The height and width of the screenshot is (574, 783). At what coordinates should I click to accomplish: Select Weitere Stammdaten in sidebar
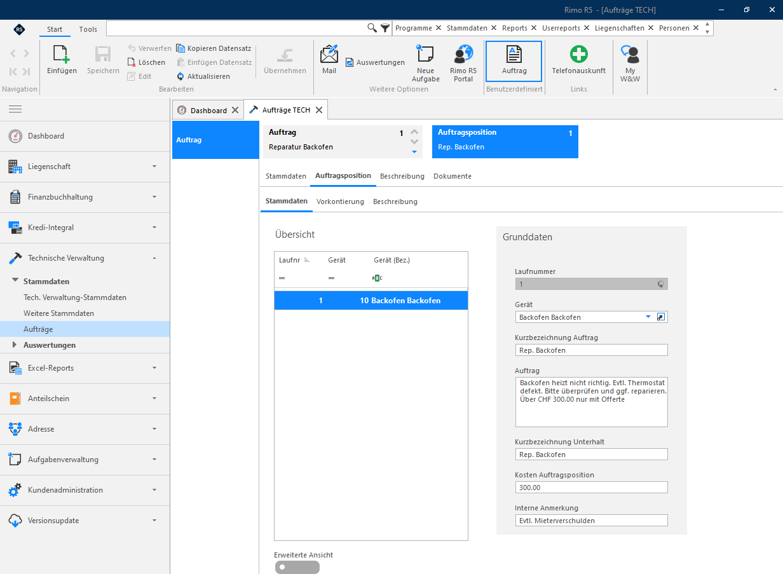pos(58,313)
